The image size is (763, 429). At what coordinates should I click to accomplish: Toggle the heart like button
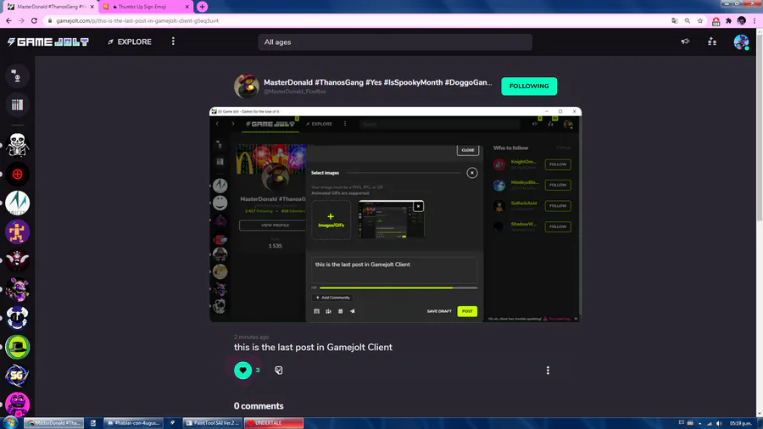click(x=242, y=370)
